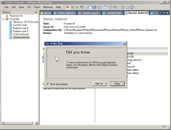Click the lightbulb icon in the tip dialog
Screen dimensions: 171x130
point(57,59)
